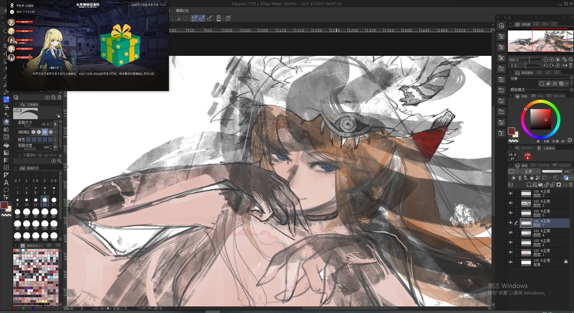Hide layer 图层 4

tap(510, 232)
